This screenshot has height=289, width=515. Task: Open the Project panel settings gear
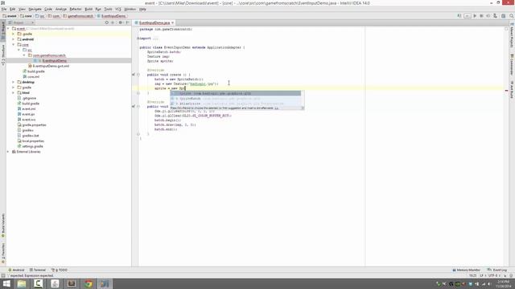tap(121, 22)
